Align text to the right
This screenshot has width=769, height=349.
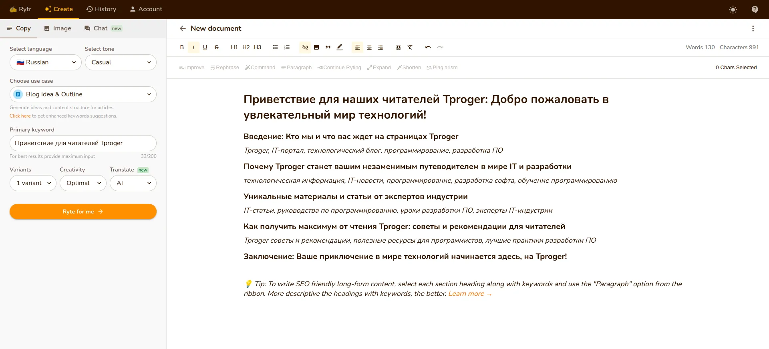pyautogui.click(x=380, y=47)
